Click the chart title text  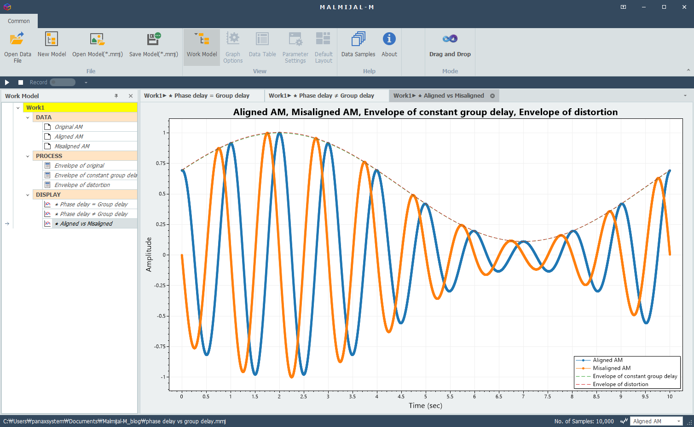(425, 112)
